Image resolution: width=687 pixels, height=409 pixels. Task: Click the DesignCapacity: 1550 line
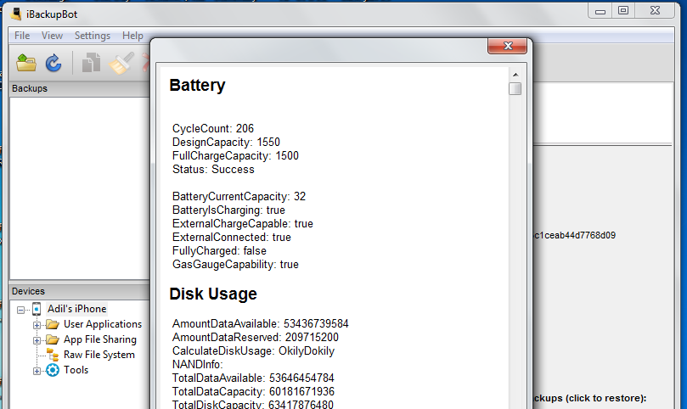pyautogui.click(x=226, y=143)
